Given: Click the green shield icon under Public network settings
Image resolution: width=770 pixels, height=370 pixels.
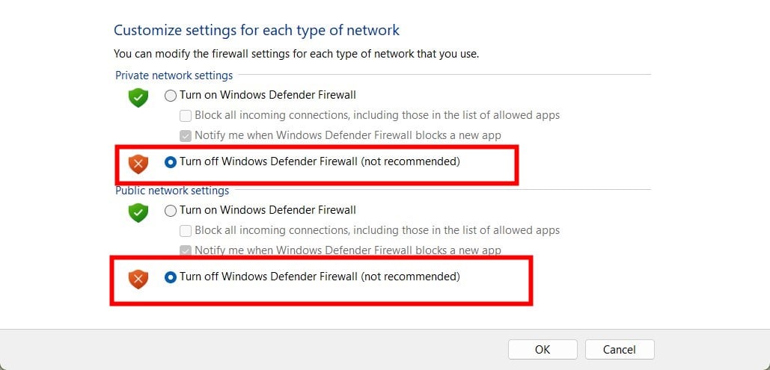Looking at the screenshot, I should (x=138, y=212).
